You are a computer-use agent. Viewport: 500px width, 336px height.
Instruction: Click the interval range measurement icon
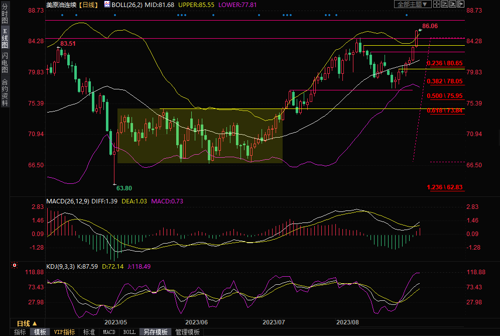[x=445, y=4]
